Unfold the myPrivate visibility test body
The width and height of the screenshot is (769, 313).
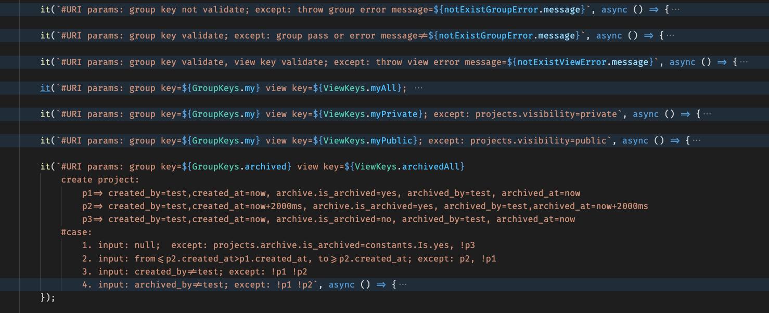click(707, 114)
